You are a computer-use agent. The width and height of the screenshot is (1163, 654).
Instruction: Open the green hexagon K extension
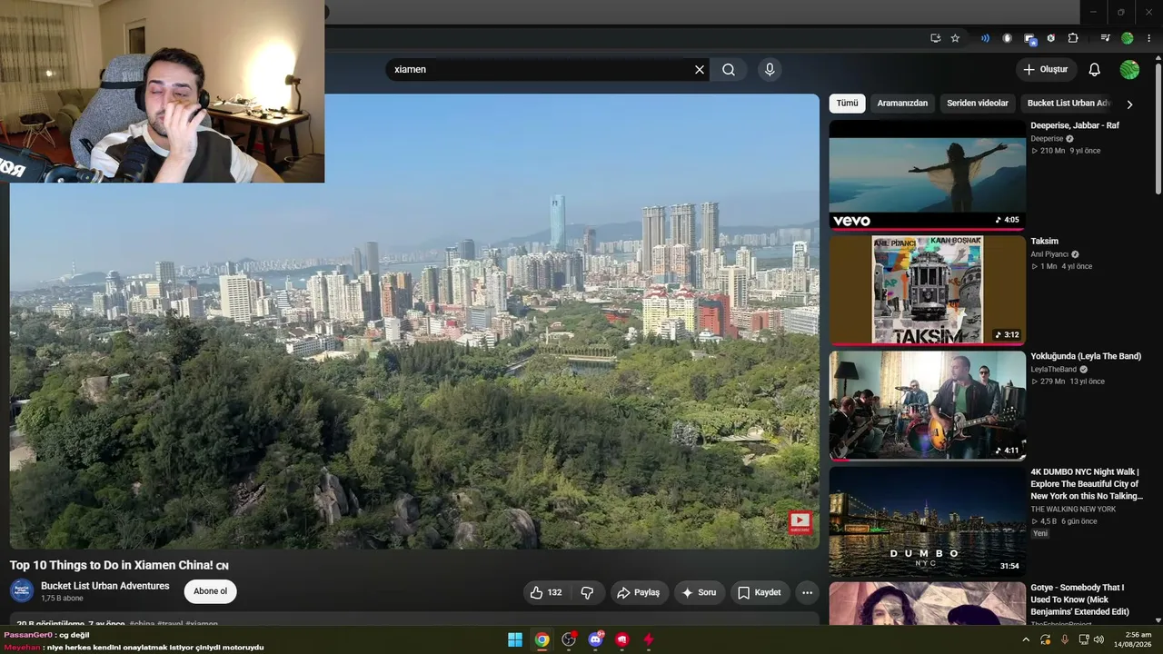pos(1051,38)
